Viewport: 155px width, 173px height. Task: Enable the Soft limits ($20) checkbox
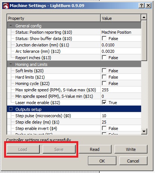tap(104, 70)
